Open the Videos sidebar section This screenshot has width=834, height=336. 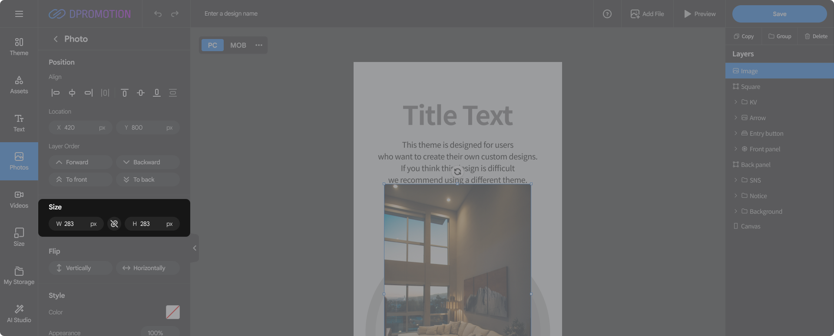[x=19, y=199]
